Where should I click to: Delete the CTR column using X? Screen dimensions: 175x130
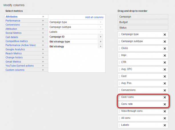[x=165, y=62]
